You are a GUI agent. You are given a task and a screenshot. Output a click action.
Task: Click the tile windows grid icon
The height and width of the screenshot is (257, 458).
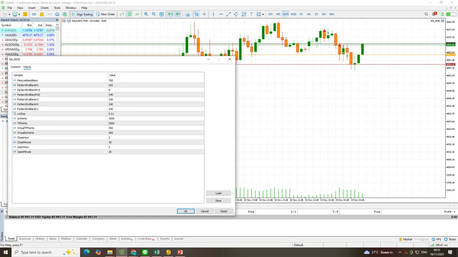162,14
